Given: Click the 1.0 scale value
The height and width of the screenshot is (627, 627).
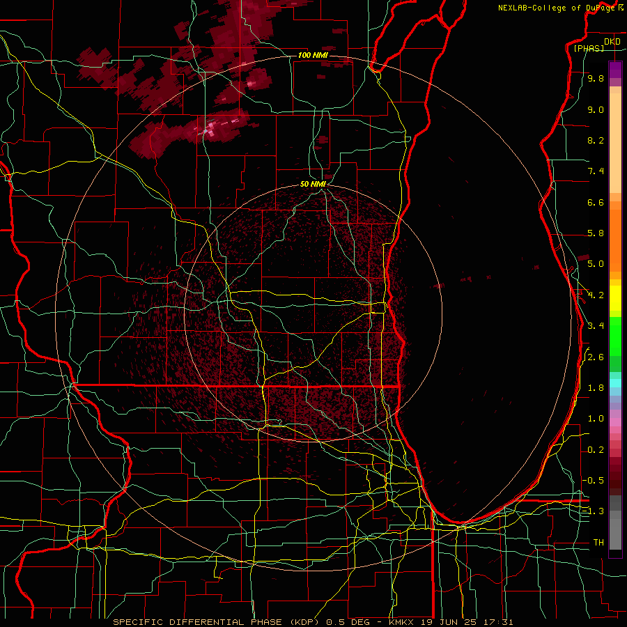Looking at the screenshot, I should point(596,419).
